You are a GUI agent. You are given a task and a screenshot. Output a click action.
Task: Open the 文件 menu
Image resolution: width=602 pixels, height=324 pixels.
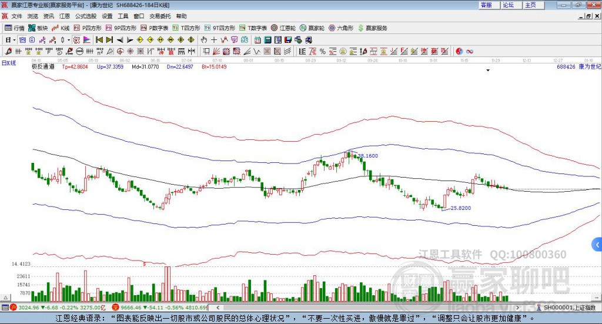coord(16,16)
